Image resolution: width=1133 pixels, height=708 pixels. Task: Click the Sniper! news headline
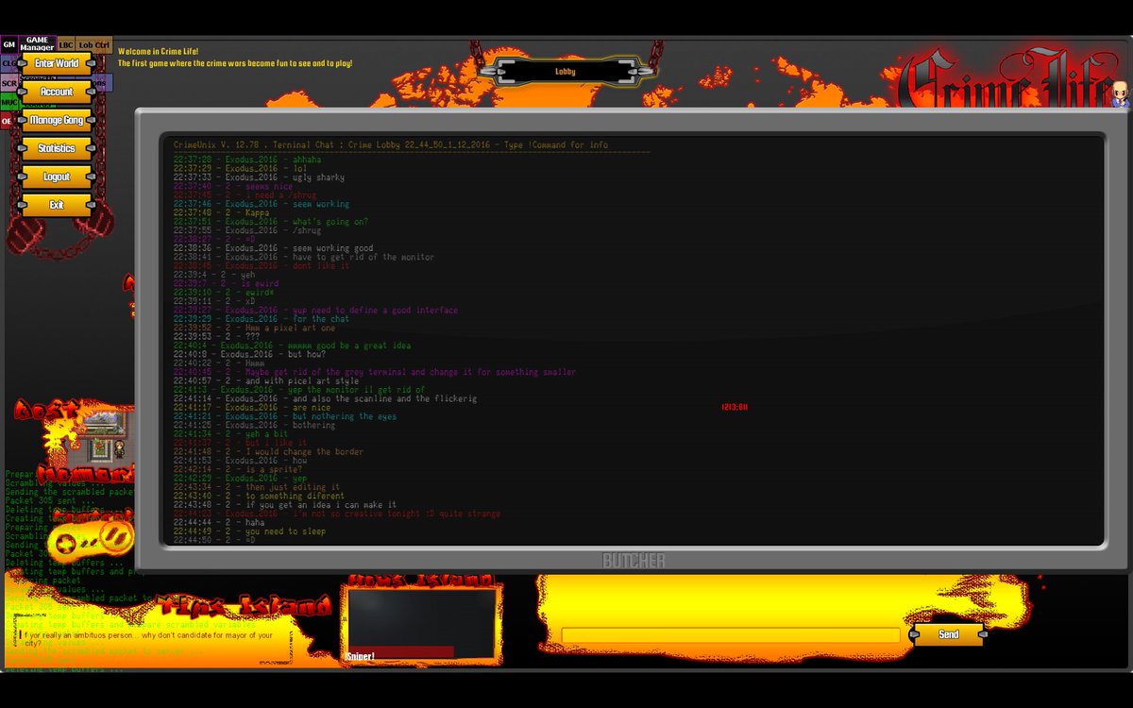361,656
